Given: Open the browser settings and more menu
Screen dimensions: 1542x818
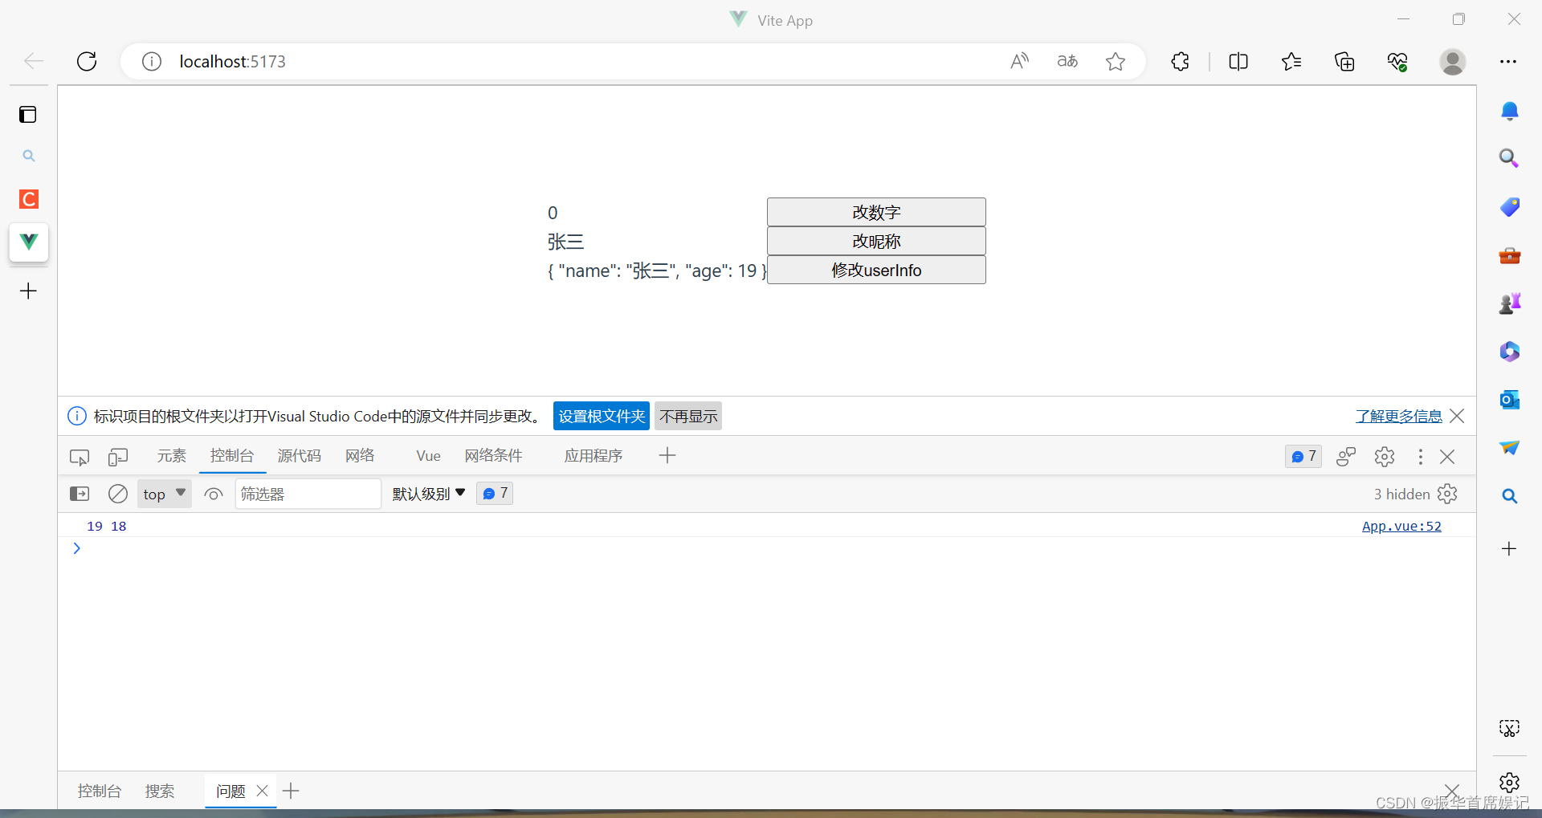Looking at the screenshot, I should click(x=1508, y=61).
